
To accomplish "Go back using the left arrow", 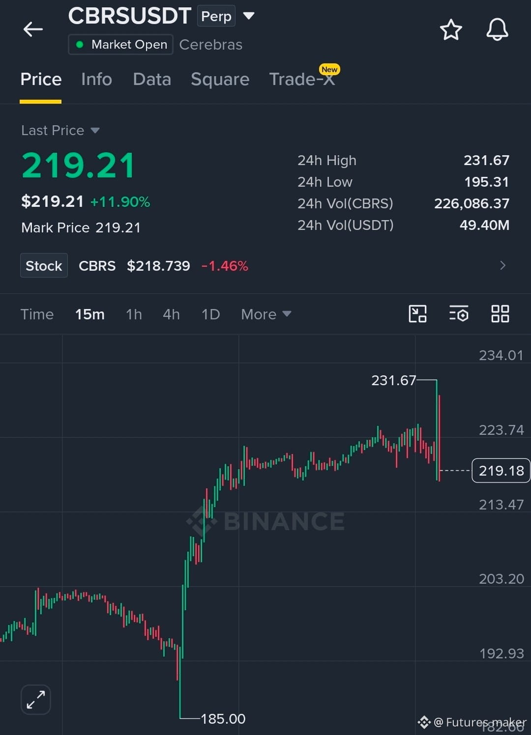I will tap(33, 29).
